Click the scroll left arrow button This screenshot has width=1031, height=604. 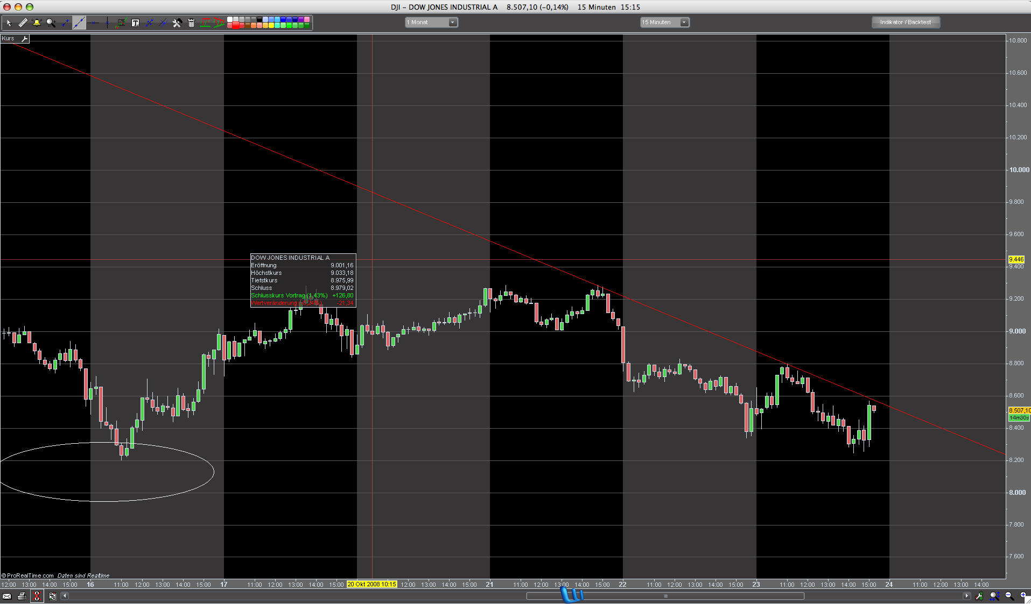point(65,596)
